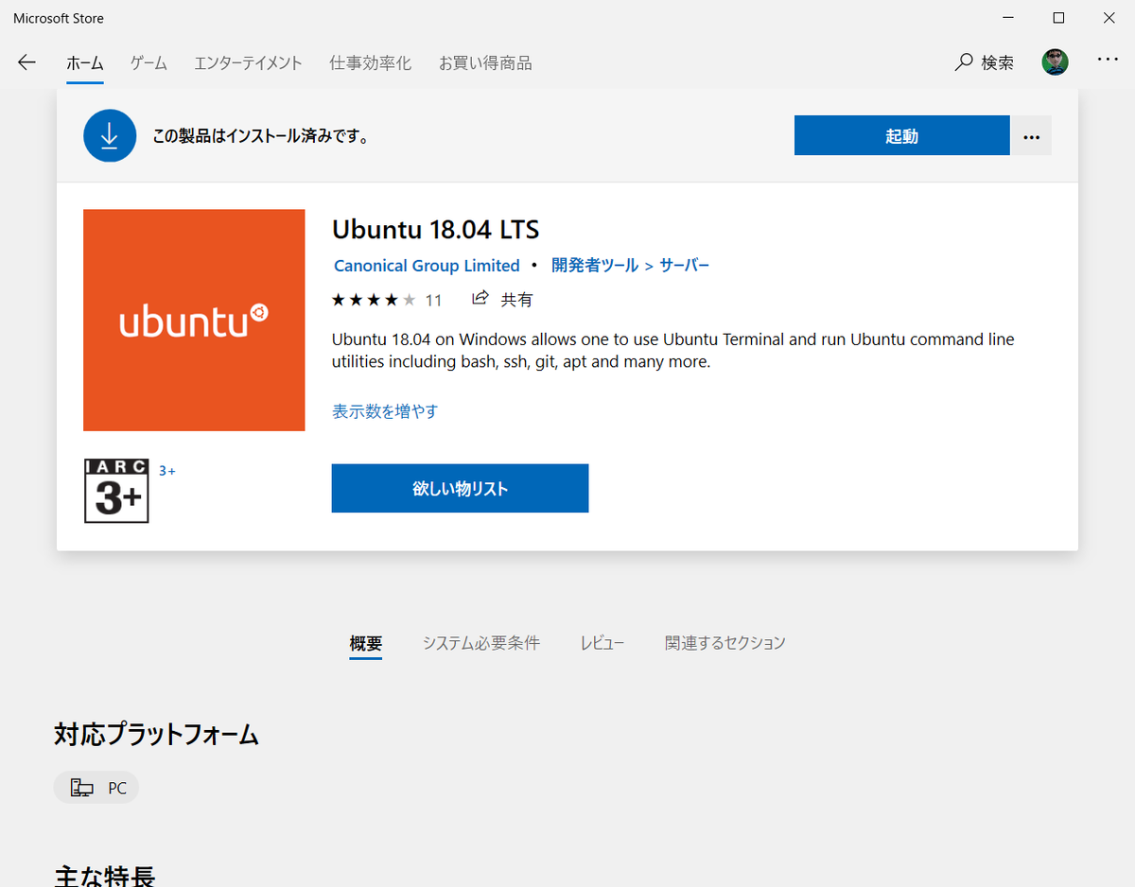
Task: Click the 起動 launch button
Action: [x=901, y=135]
